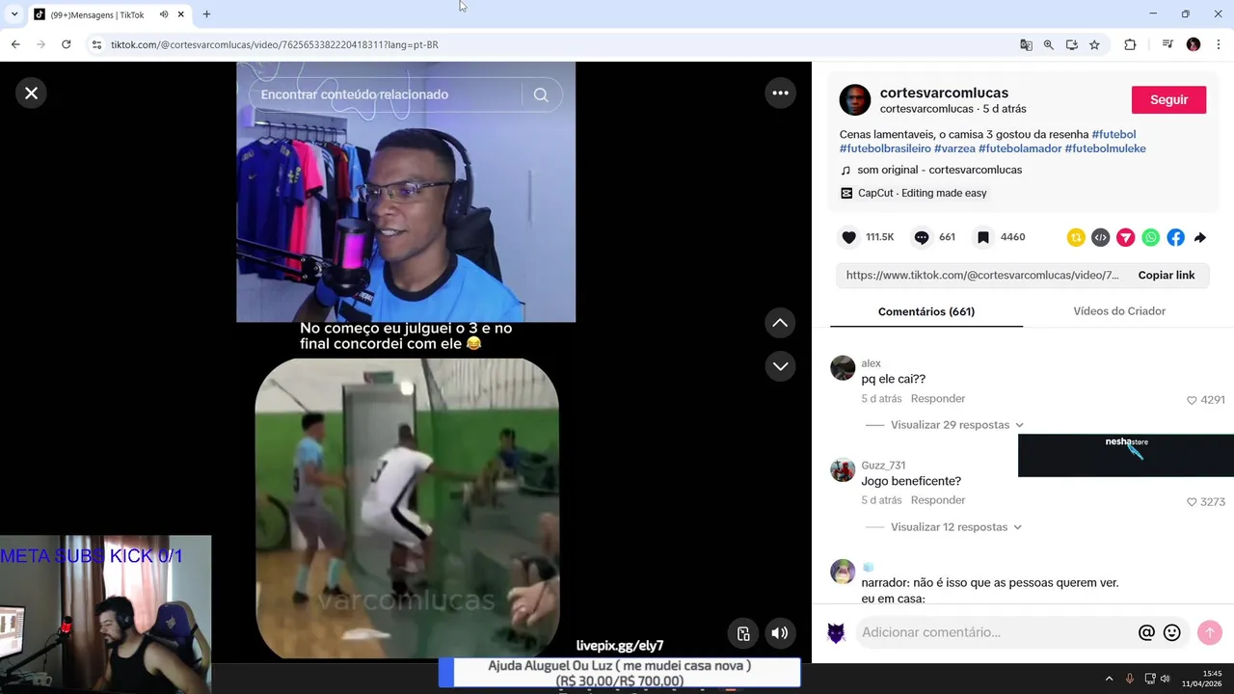This screenshot has width=1234, height=694.
Task: Open a new browser tab
Action: [x=206, y=14]
